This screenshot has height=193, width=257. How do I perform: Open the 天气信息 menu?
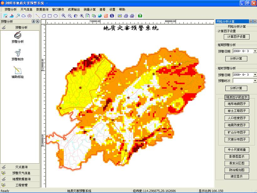(x=26, y=9)
